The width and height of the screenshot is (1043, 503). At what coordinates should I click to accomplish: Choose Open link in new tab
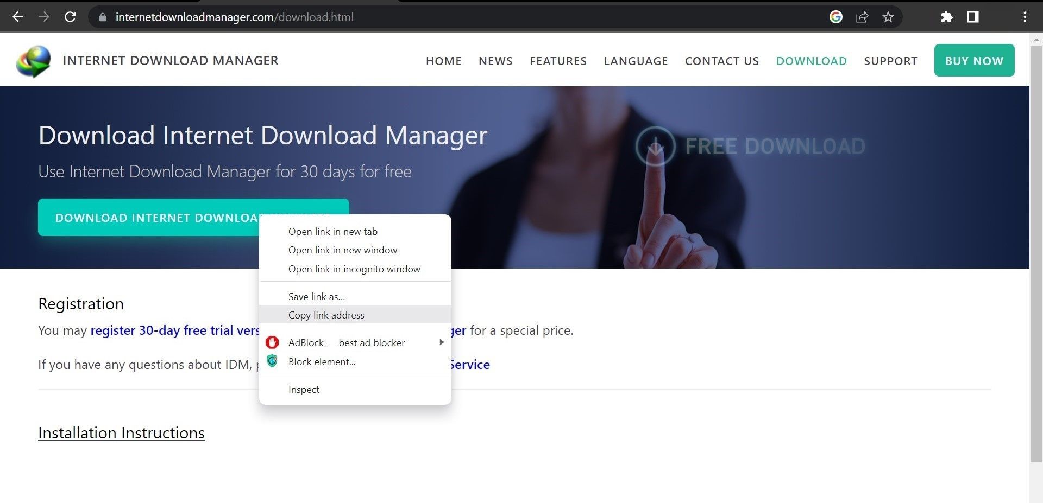click(355, 232)
